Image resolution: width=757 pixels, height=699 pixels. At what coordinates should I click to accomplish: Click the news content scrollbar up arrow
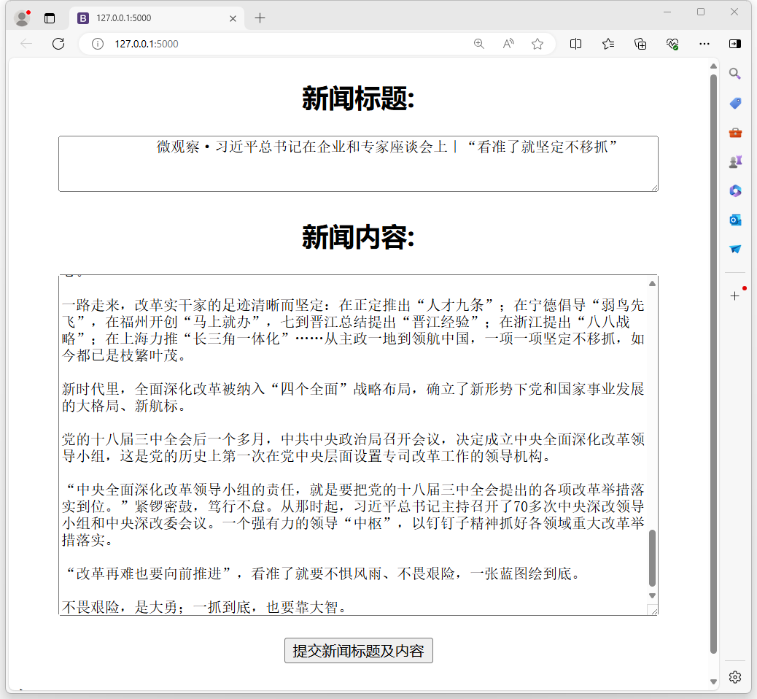pos(653,283)
